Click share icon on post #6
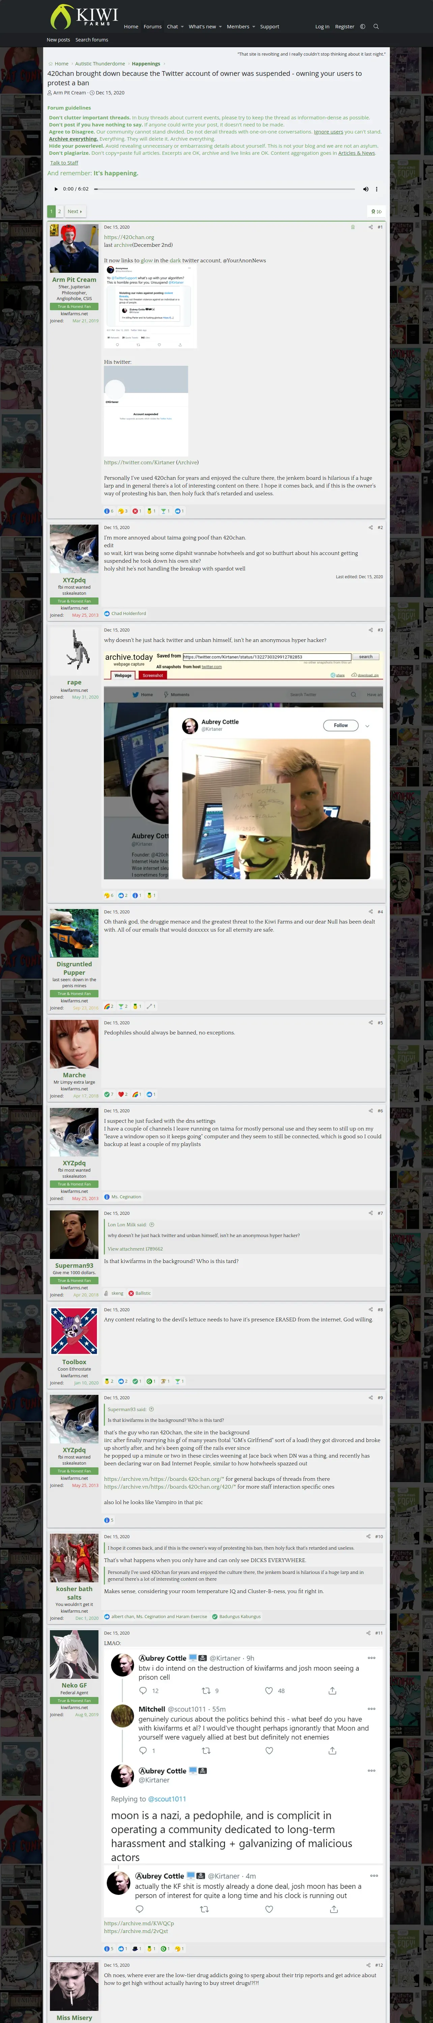The image size is (433, 2023). tap(371, 1110)
